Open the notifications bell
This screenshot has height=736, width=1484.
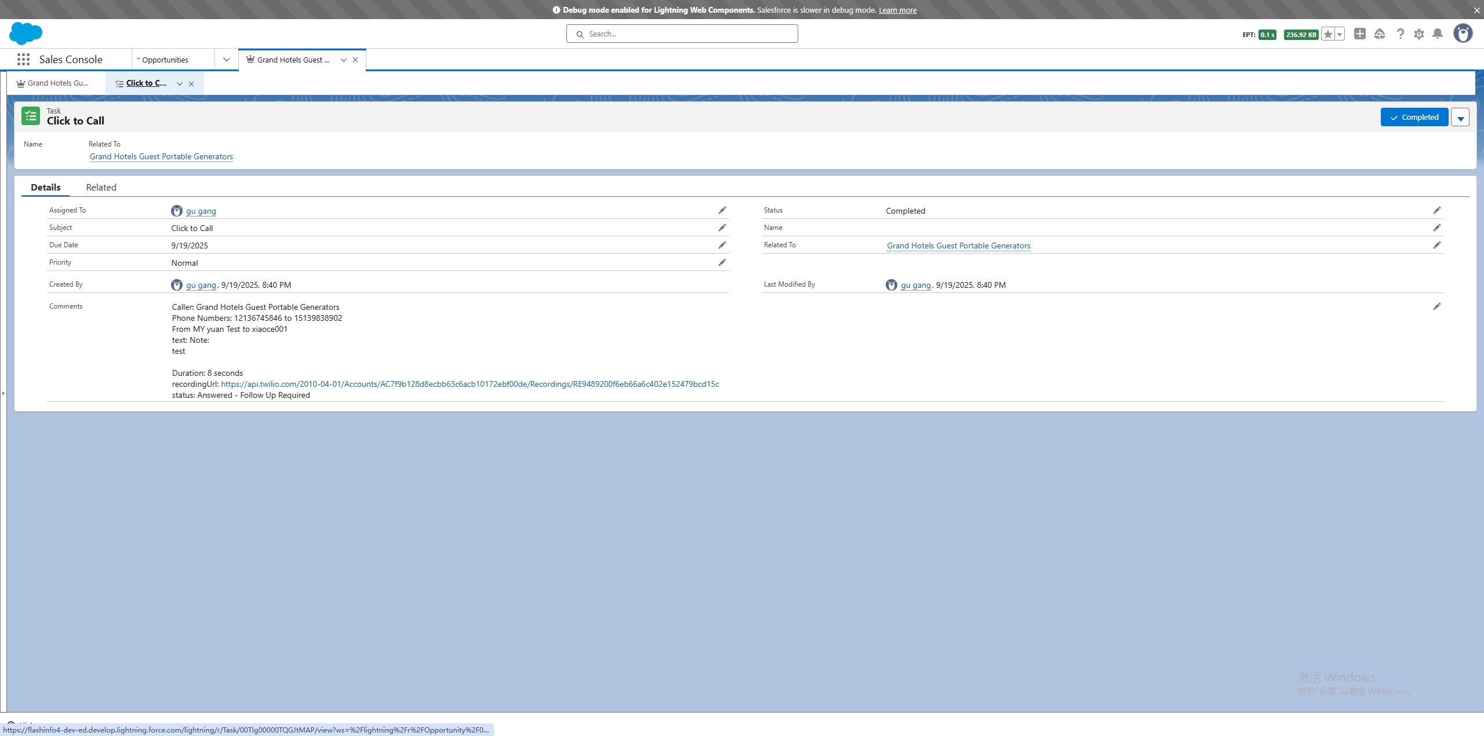tap(1438, 34)
